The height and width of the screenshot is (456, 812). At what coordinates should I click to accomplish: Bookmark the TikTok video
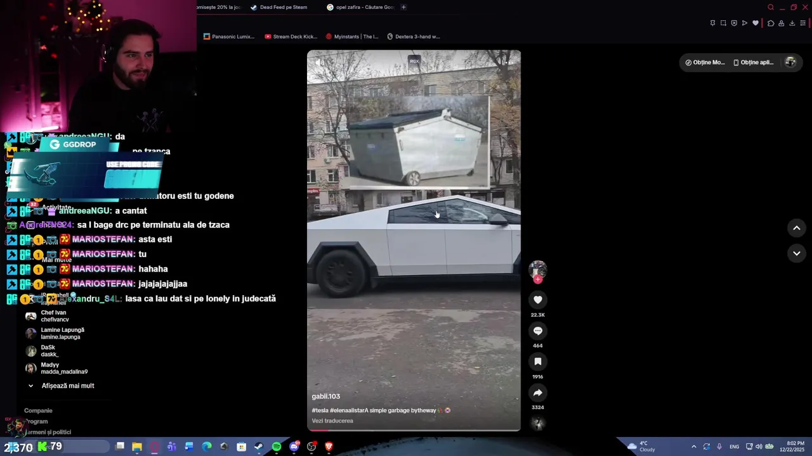[x=537, y=362]
